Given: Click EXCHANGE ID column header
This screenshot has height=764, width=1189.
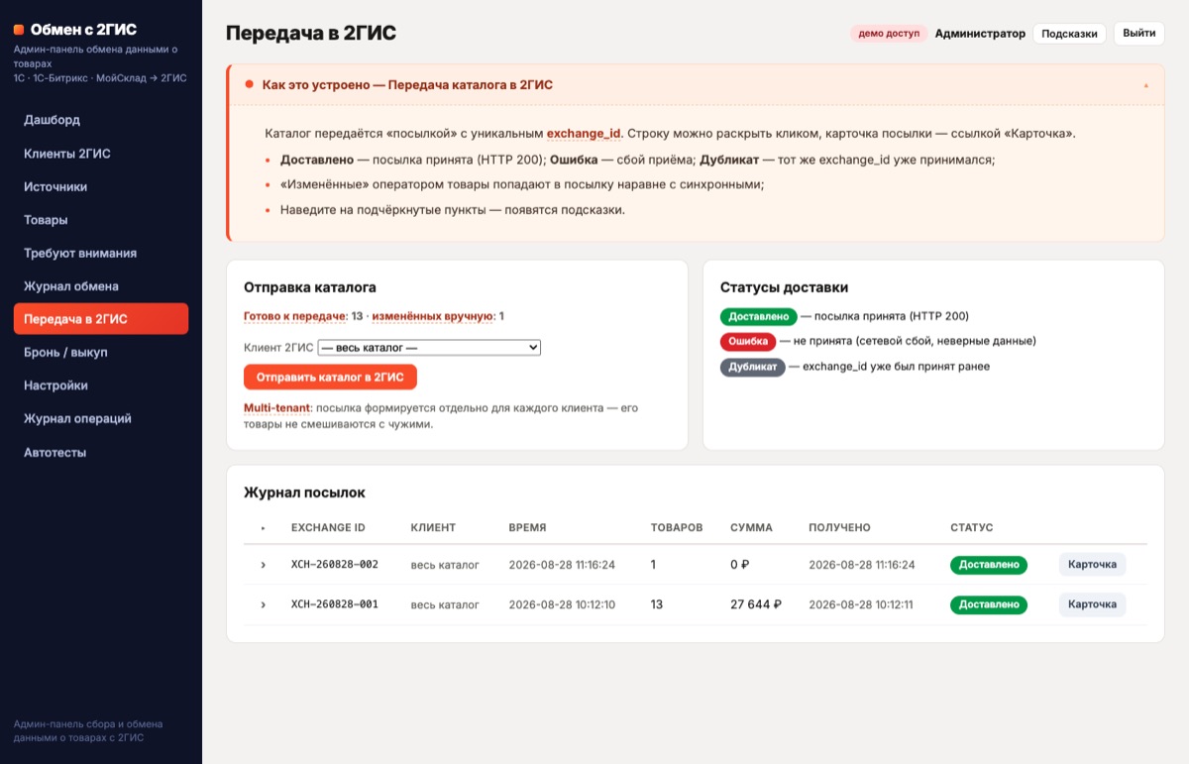Looking at the screenshot, I should click(328, 528).
